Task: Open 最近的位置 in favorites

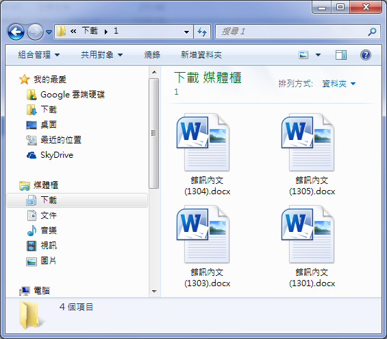Action: point(61,140)
